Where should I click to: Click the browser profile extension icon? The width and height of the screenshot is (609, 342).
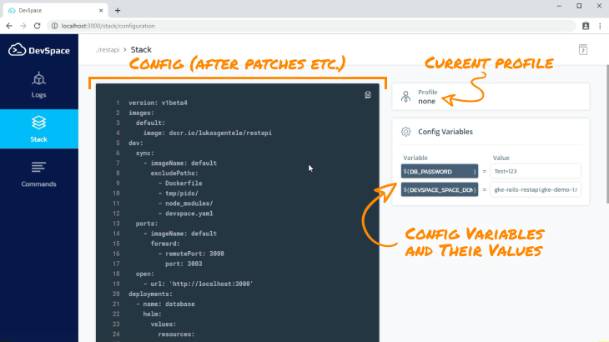[x=586, y=26]
